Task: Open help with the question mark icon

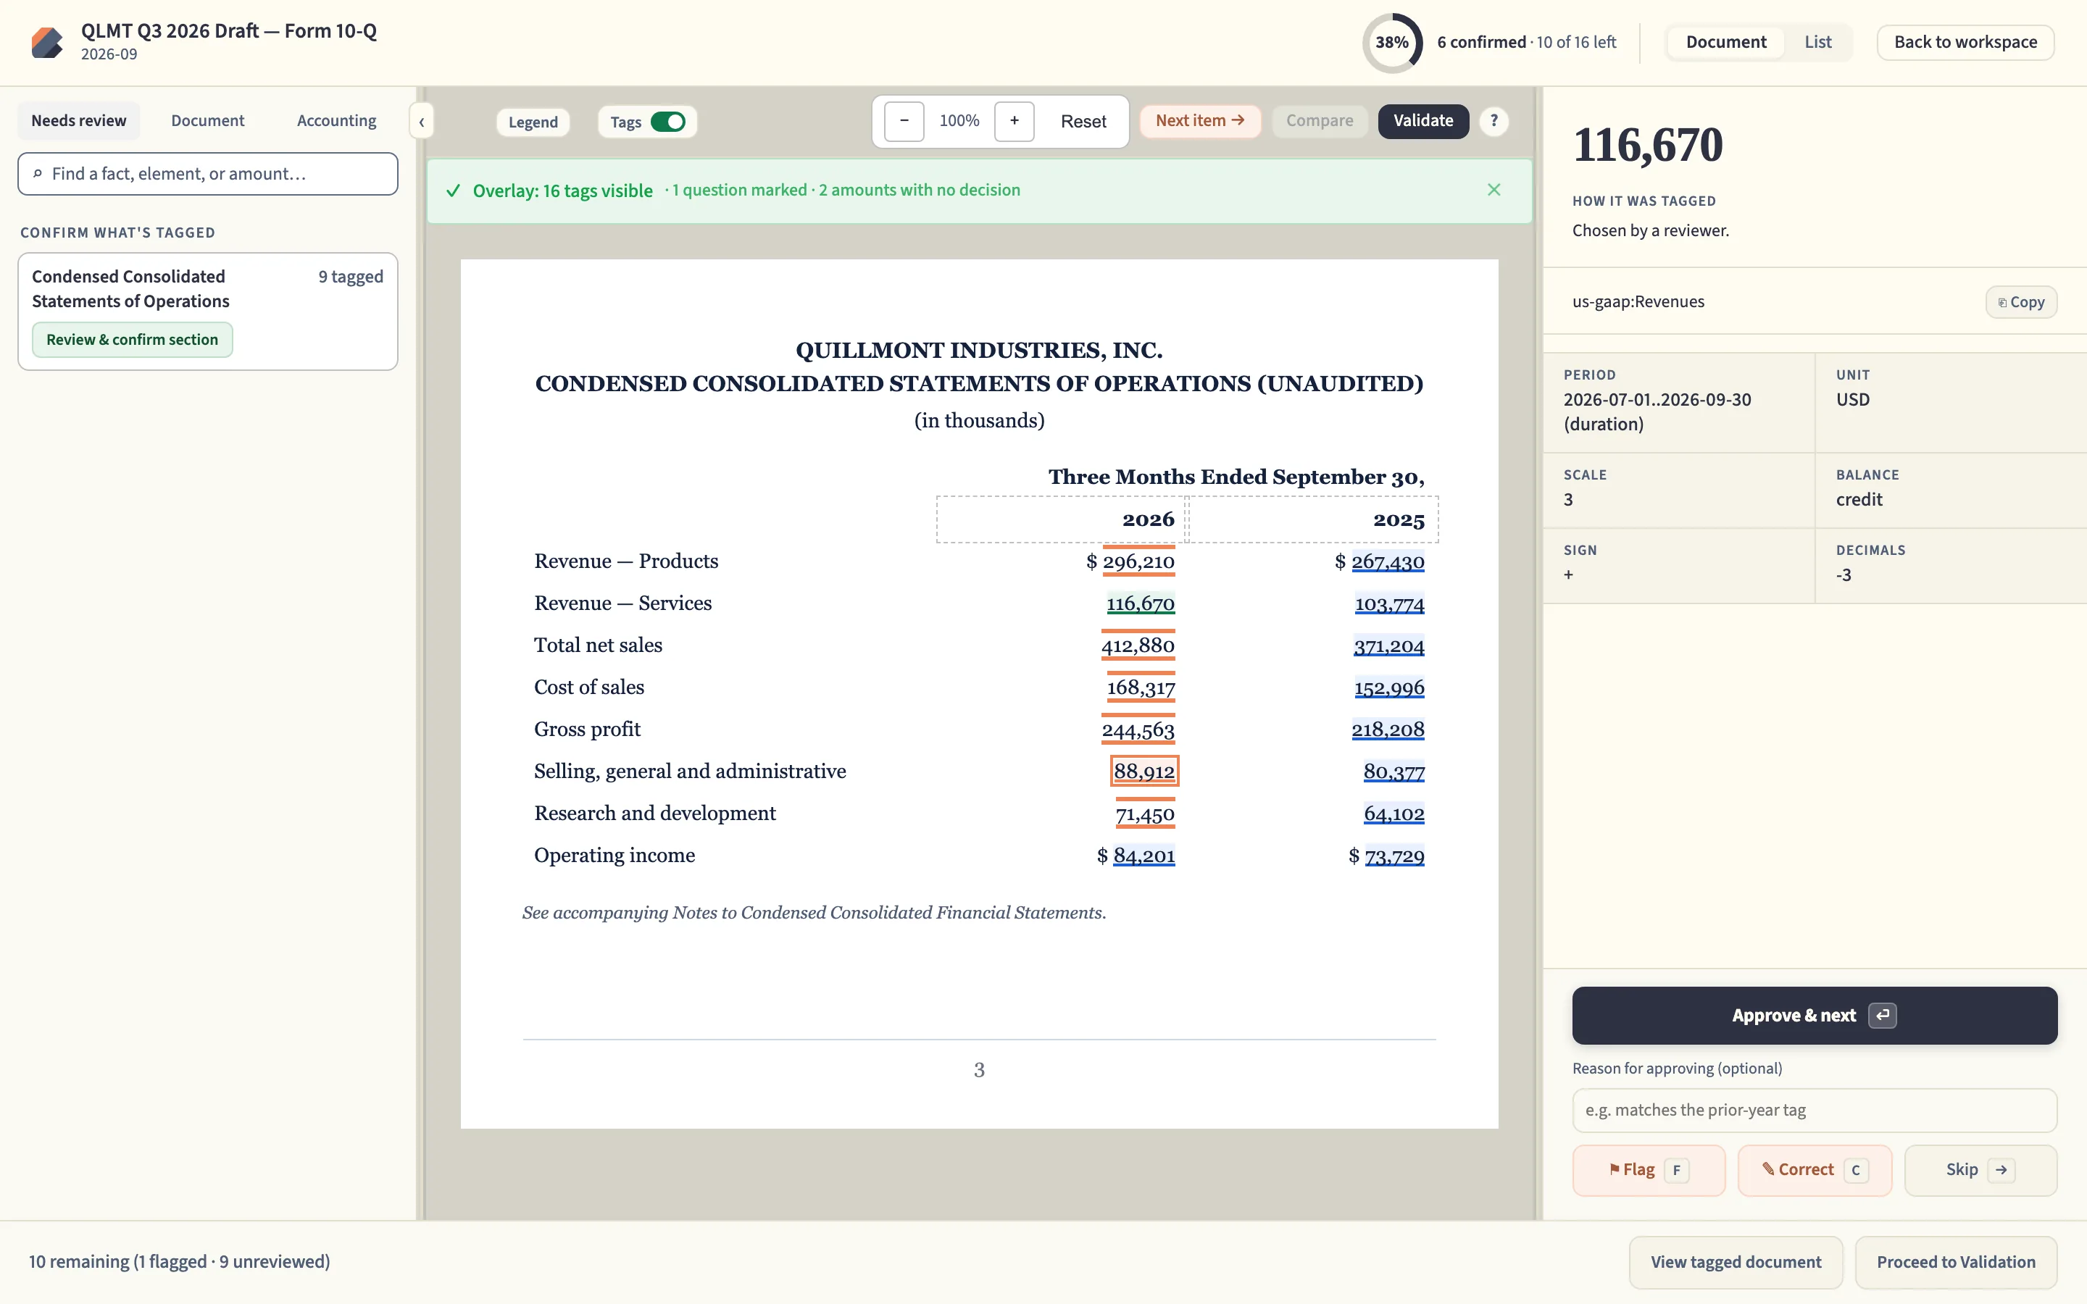Action: [x=1494, y=121]
